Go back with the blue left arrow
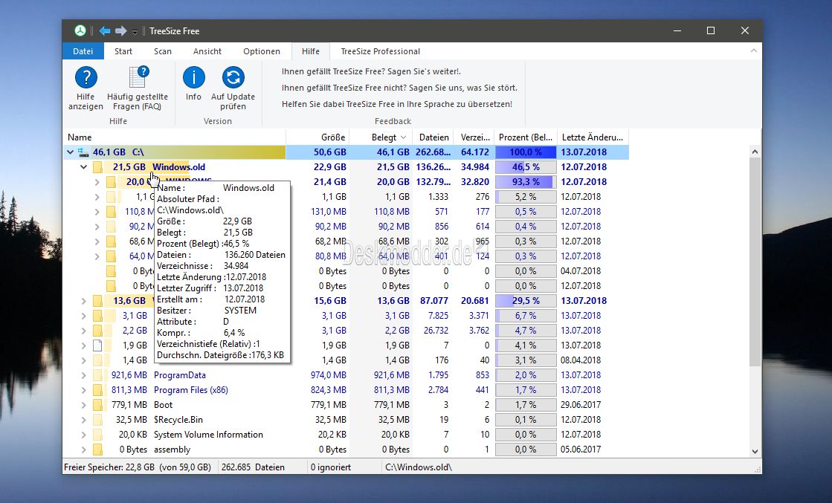 tap(105, 30)
